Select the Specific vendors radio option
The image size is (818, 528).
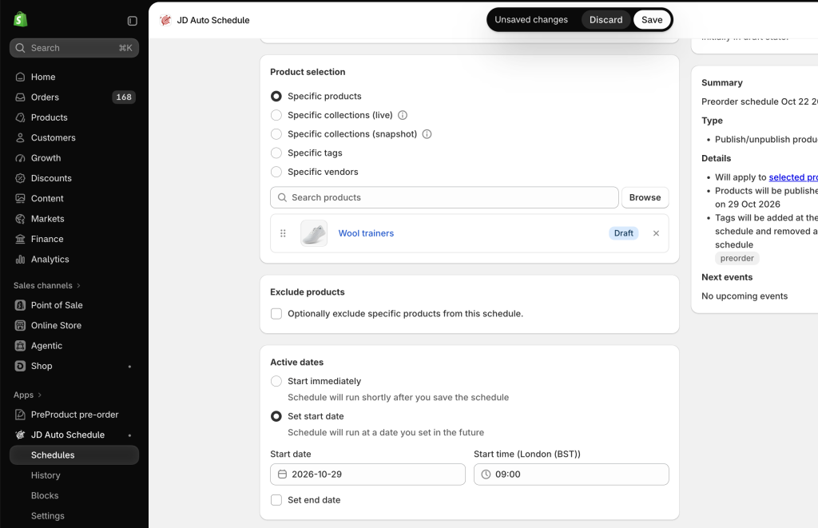point(276,172)
